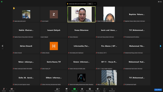163x92 pixels.
Task: Select Sisfor_M. Azriel tile
Action: point(26,78)
